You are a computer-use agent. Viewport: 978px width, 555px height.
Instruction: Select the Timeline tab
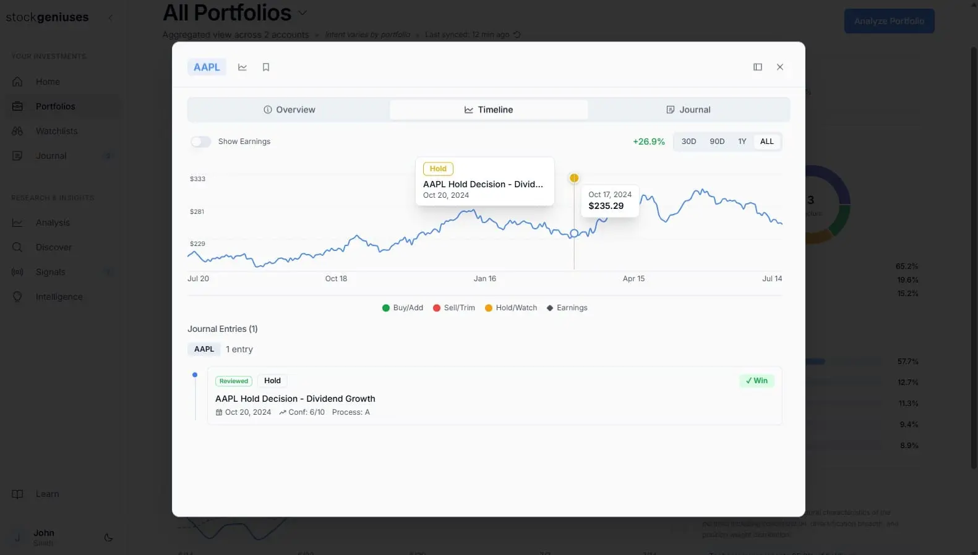(x=489, y=110)
